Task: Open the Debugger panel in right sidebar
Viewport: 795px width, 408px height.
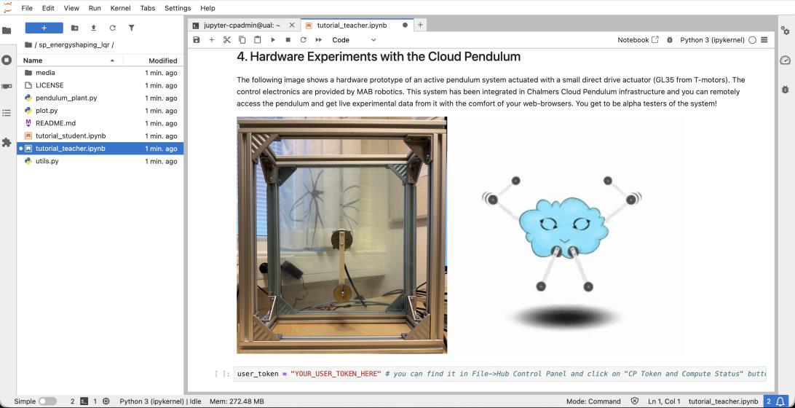Action: pyautogui.click(x=785, y=90)
